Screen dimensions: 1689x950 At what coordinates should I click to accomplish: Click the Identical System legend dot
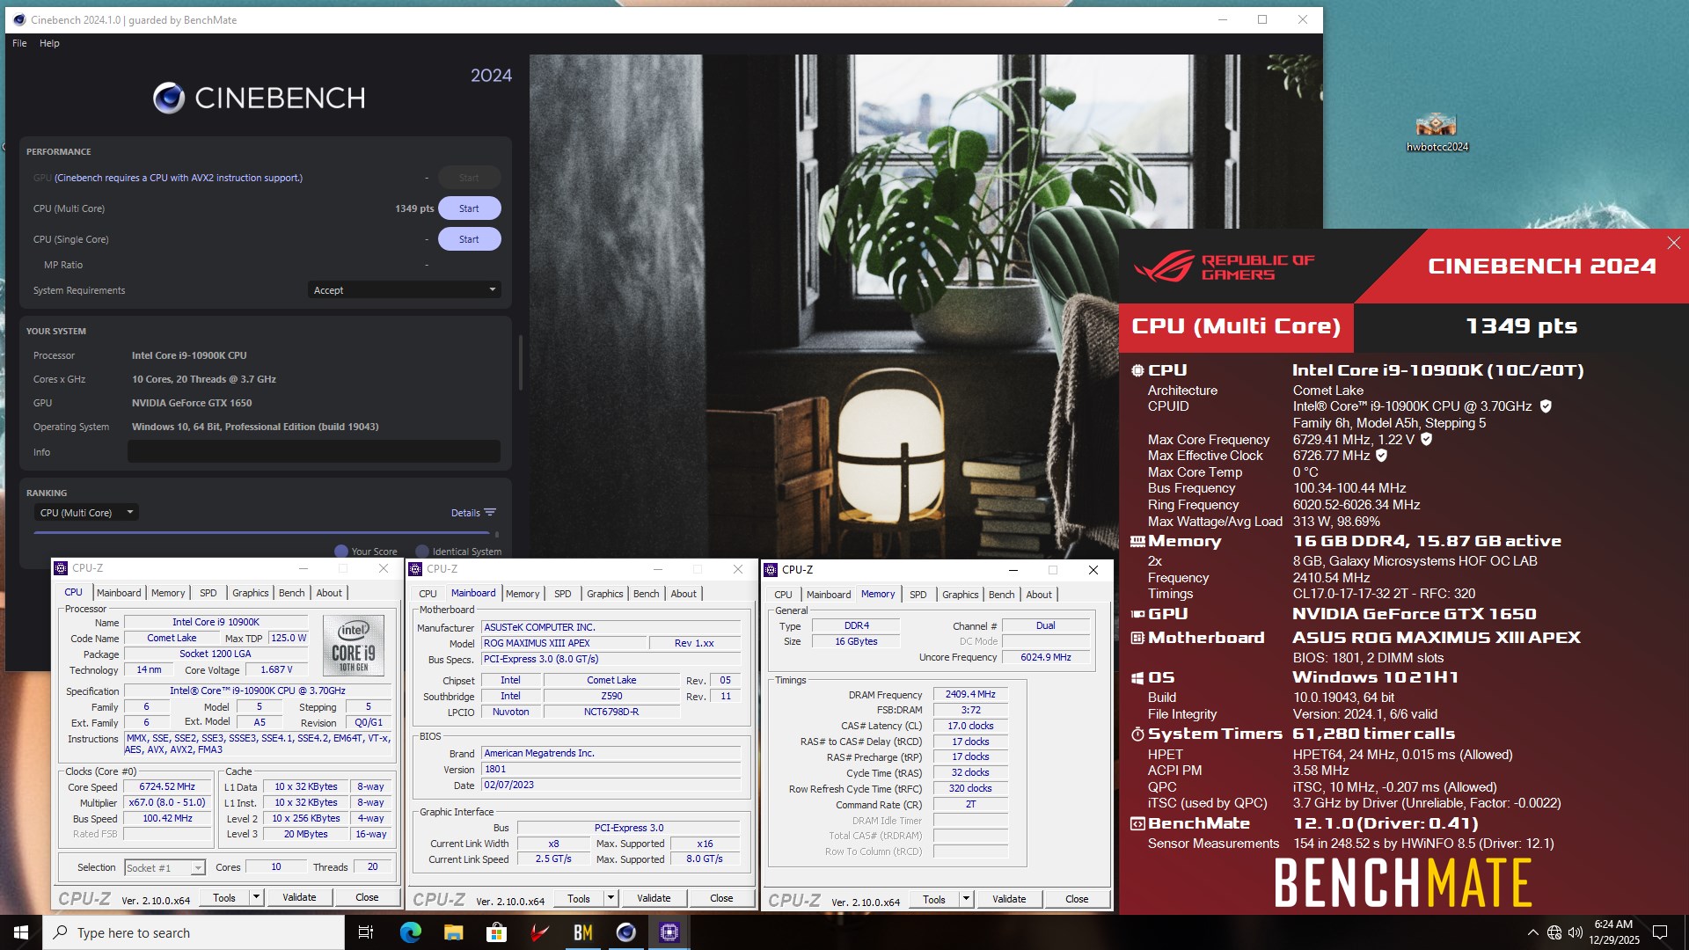click(422, 552)
